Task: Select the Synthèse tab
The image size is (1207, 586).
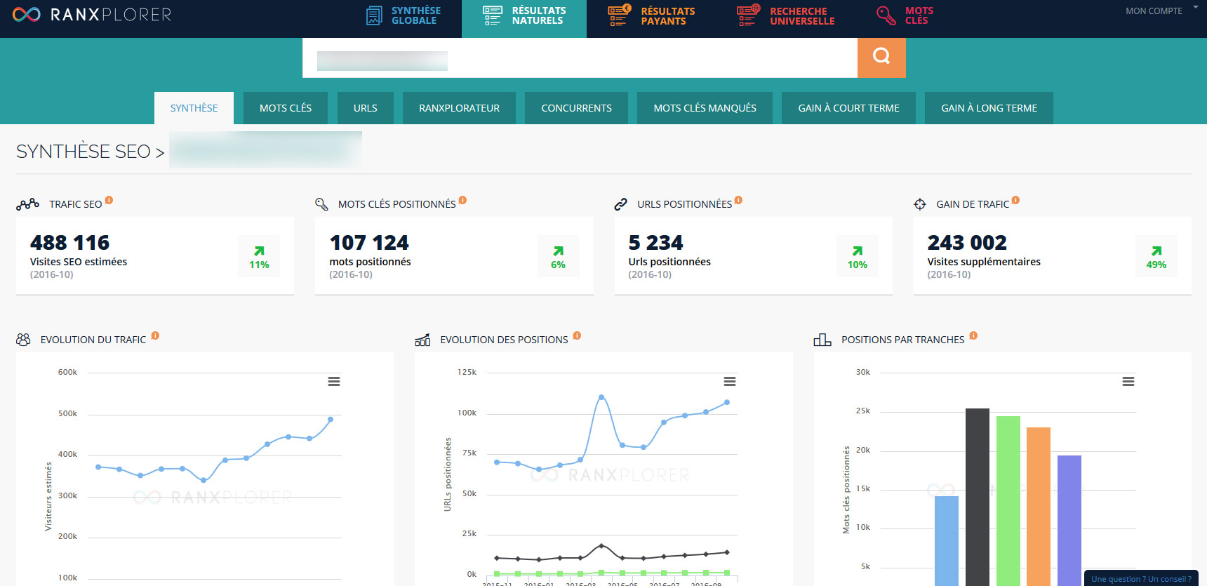Action: pyautogui.click(x=194, y=108)
